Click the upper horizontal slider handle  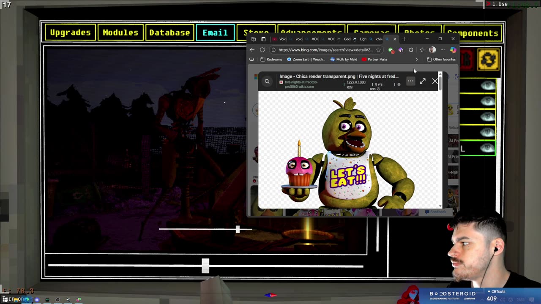point(238,229)
